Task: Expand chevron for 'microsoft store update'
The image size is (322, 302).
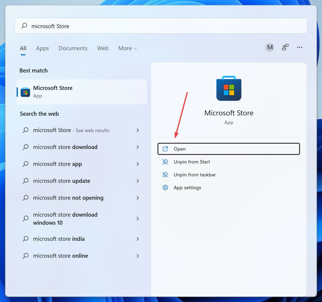Action: click(138, 181)
